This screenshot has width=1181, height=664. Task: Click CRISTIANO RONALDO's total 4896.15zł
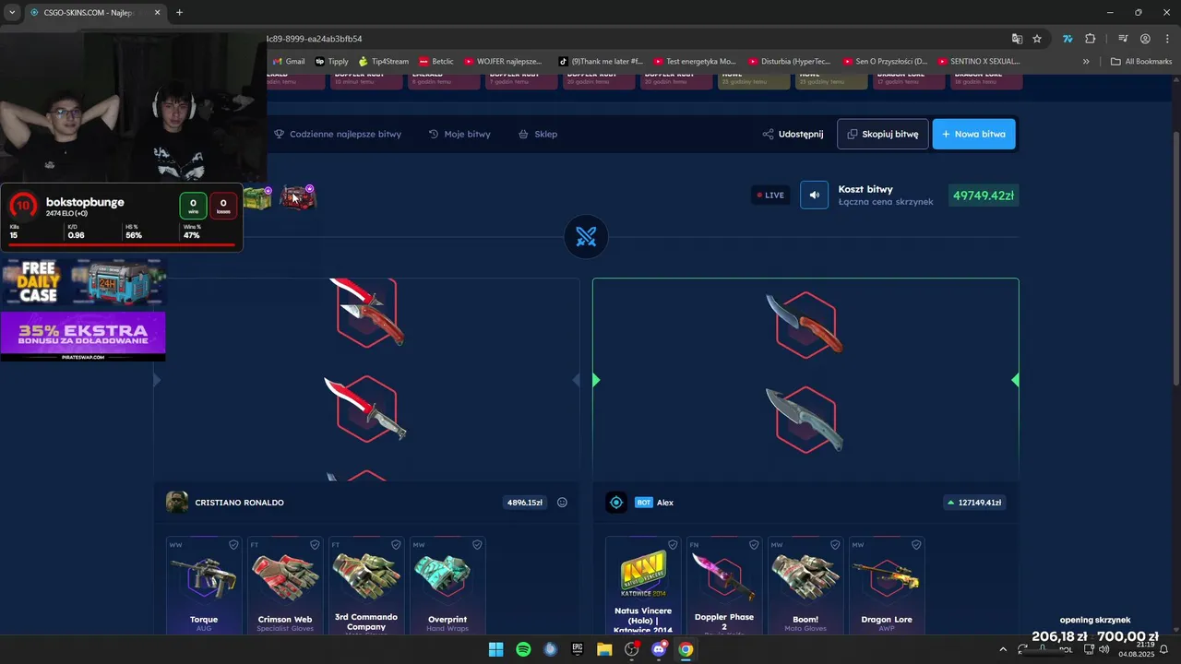[524, 503]
